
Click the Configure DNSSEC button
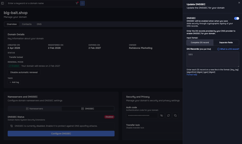click(61, 134)
